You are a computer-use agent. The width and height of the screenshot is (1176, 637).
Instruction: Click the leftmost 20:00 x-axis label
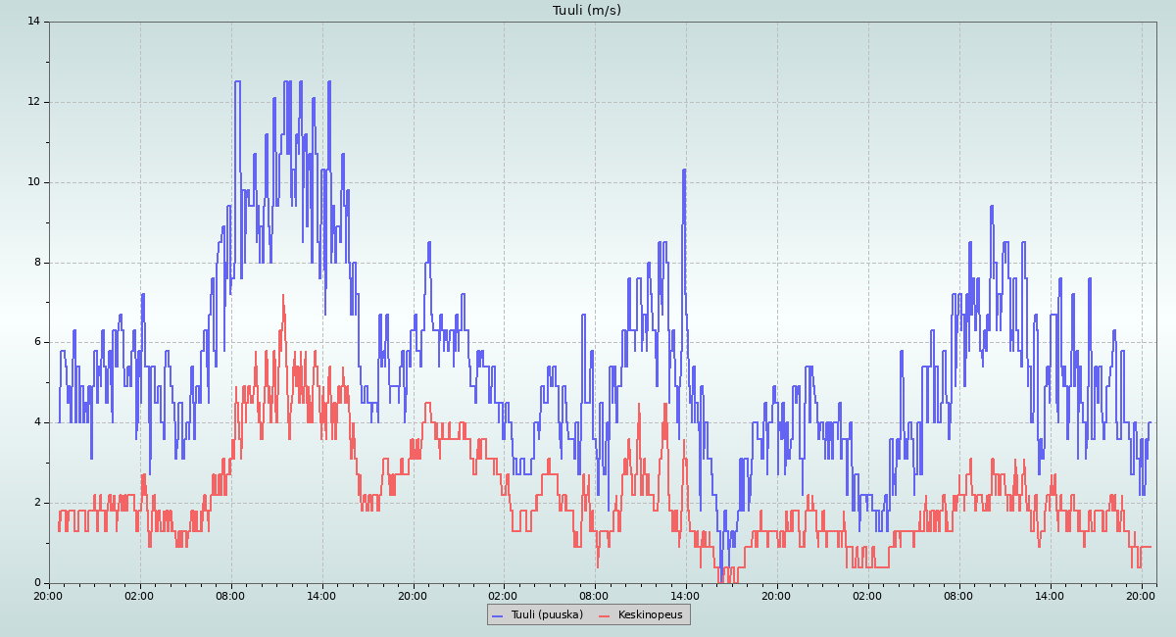(x=49, y=595)
